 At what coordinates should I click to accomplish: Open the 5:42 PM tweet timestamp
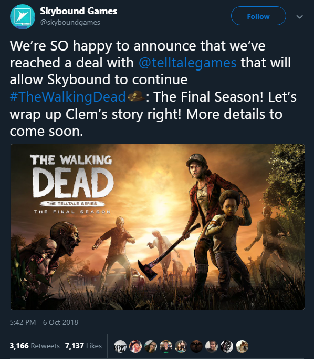pyautogui.click(x=44, y=322)
